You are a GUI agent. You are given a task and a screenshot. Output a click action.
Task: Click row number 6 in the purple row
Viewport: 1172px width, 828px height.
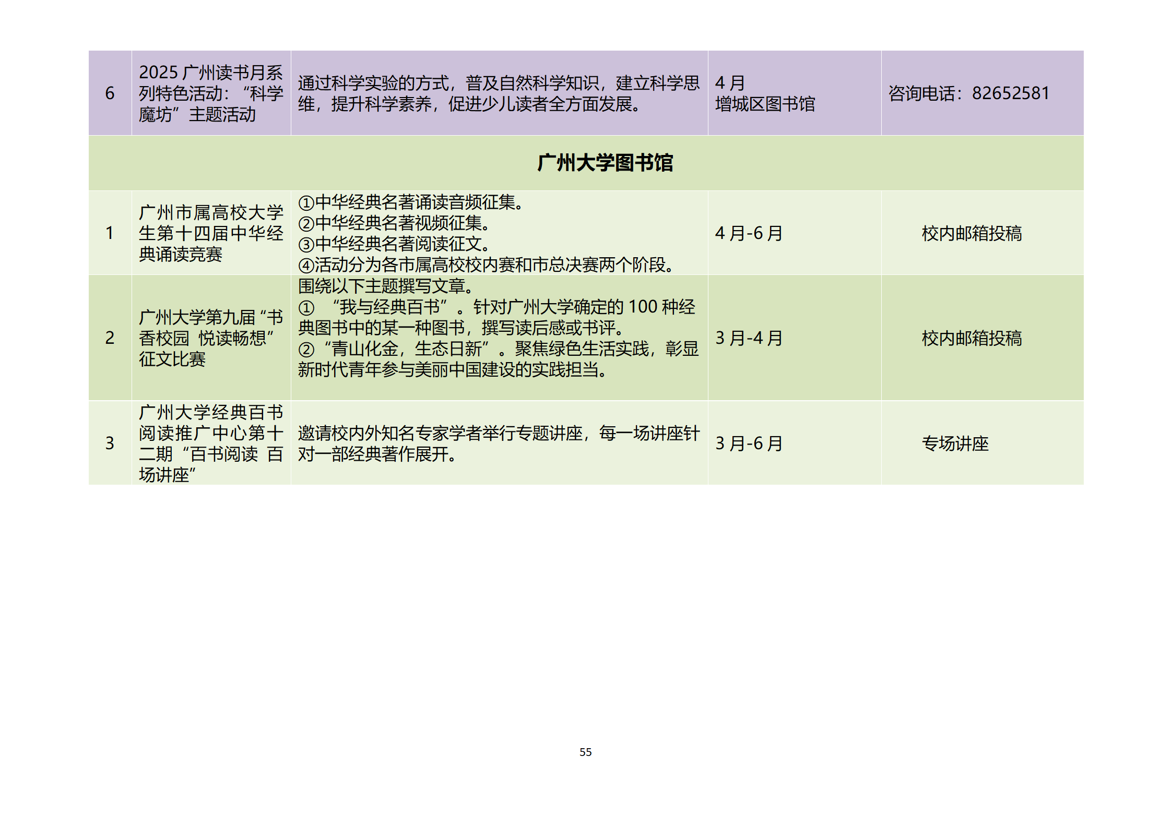[x=110, y=93]
